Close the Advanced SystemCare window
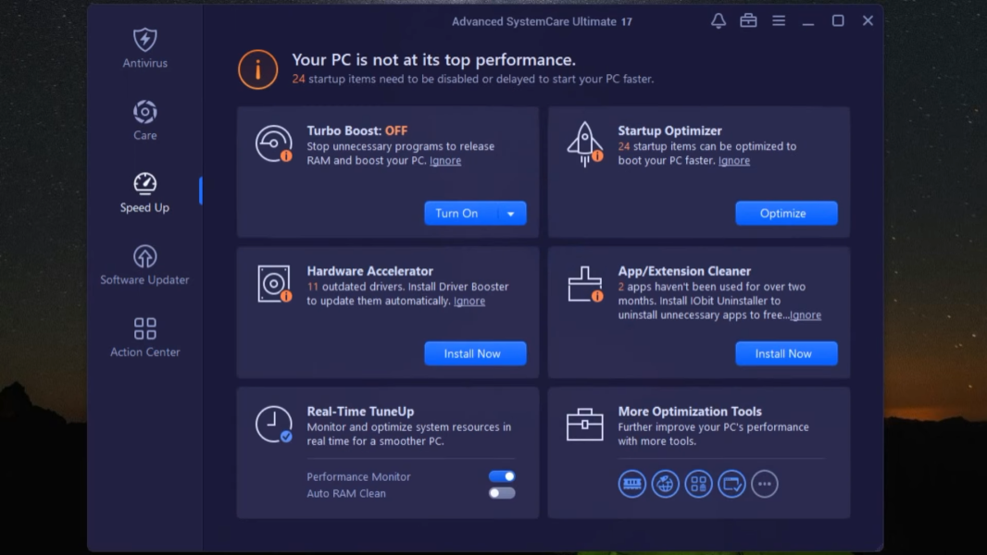The image size is (987, 555). click(868, 20)
